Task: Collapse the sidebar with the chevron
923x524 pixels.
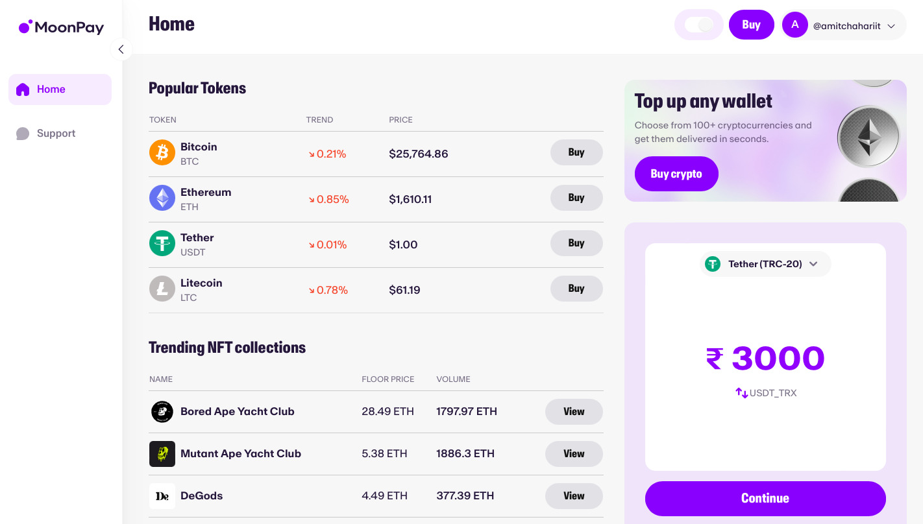Action: click(x=121, y=49)
